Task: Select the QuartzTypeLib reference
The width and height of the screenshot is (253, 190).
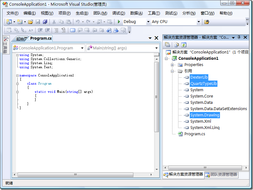Action: 204,84
